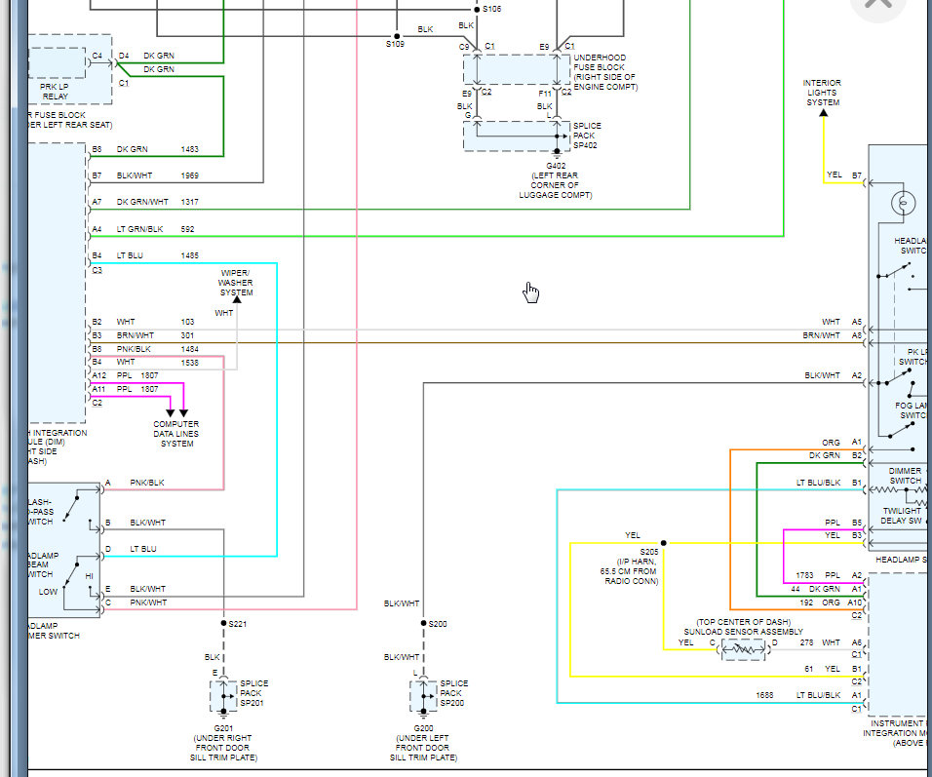Click wire number 103
Image resolution: width=932 pixels, height=777 pixels.
187,322
